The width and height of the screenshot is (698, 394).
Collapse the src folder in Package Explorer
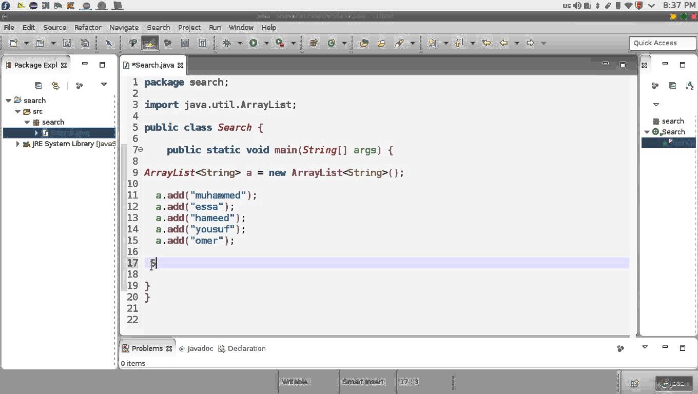pyautogui.click(x=17, y=111)
